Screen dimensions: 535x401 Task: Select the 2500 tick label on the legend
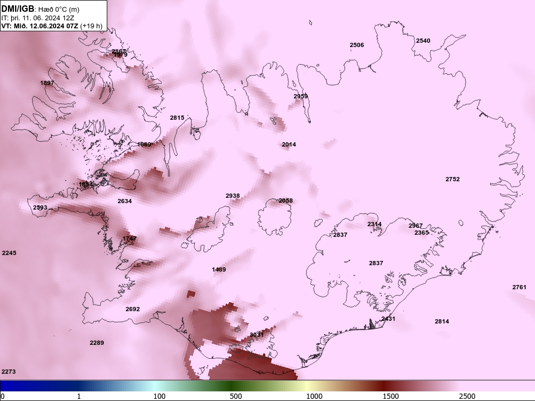point(467,396)
